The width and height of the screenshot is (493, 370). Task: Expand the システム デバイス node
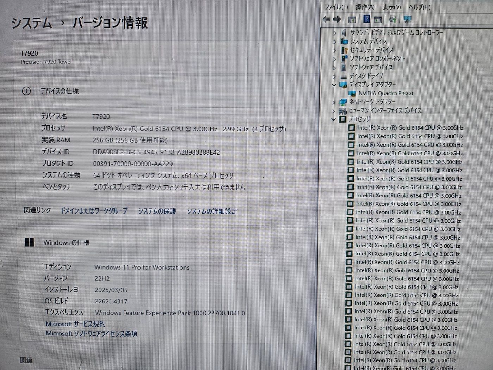[x=335, y=42]
